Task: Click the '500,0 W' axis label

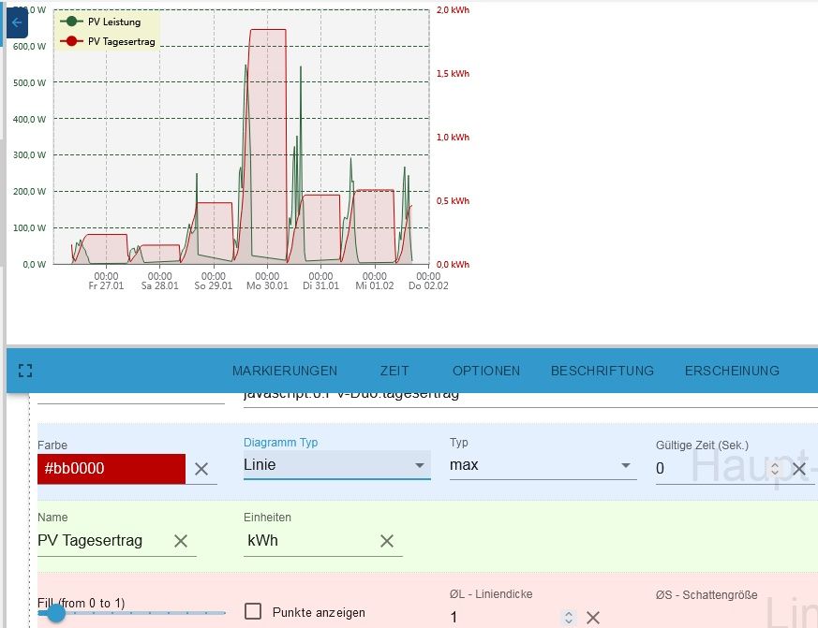Action: (x=29, y=83)
